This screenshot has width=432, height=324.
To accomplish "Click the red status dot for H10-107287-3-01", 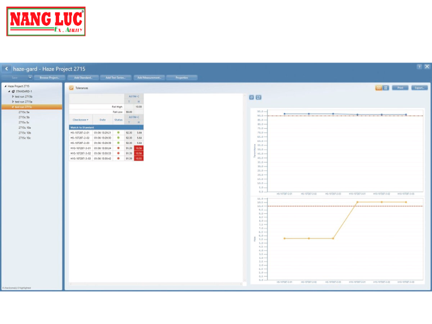I will (x=118, y=148).
